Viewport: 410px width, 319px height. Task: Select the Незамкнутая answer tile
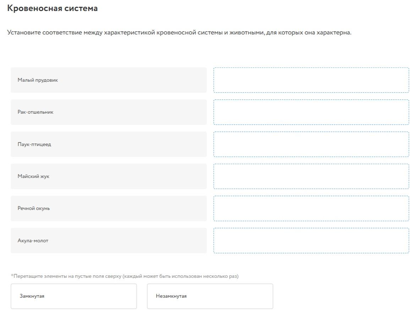210,296
